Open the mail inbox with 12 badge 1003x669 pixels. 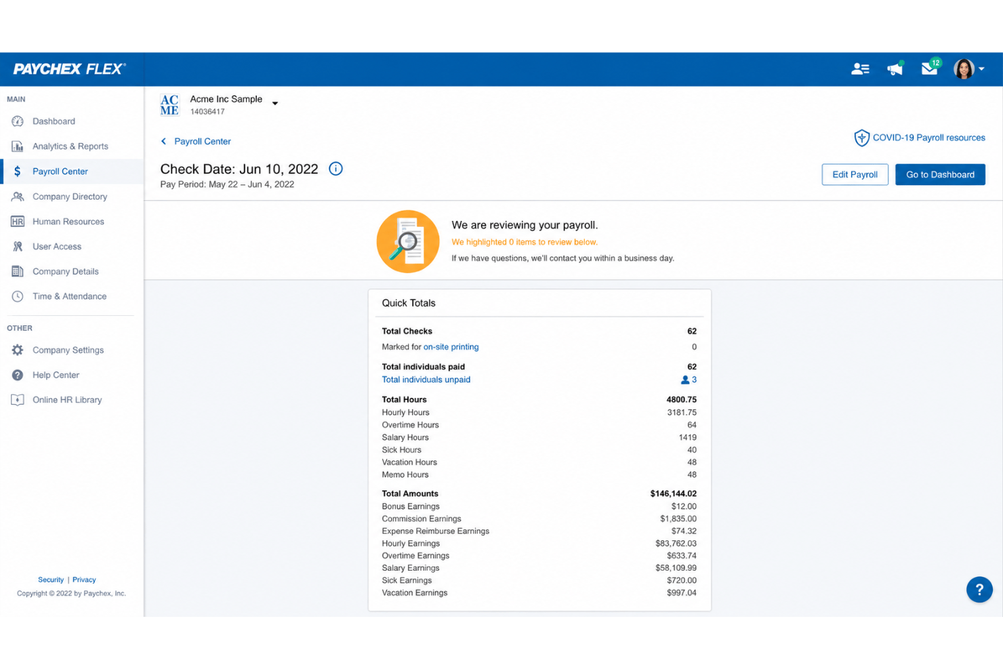[x=930, y=68]
